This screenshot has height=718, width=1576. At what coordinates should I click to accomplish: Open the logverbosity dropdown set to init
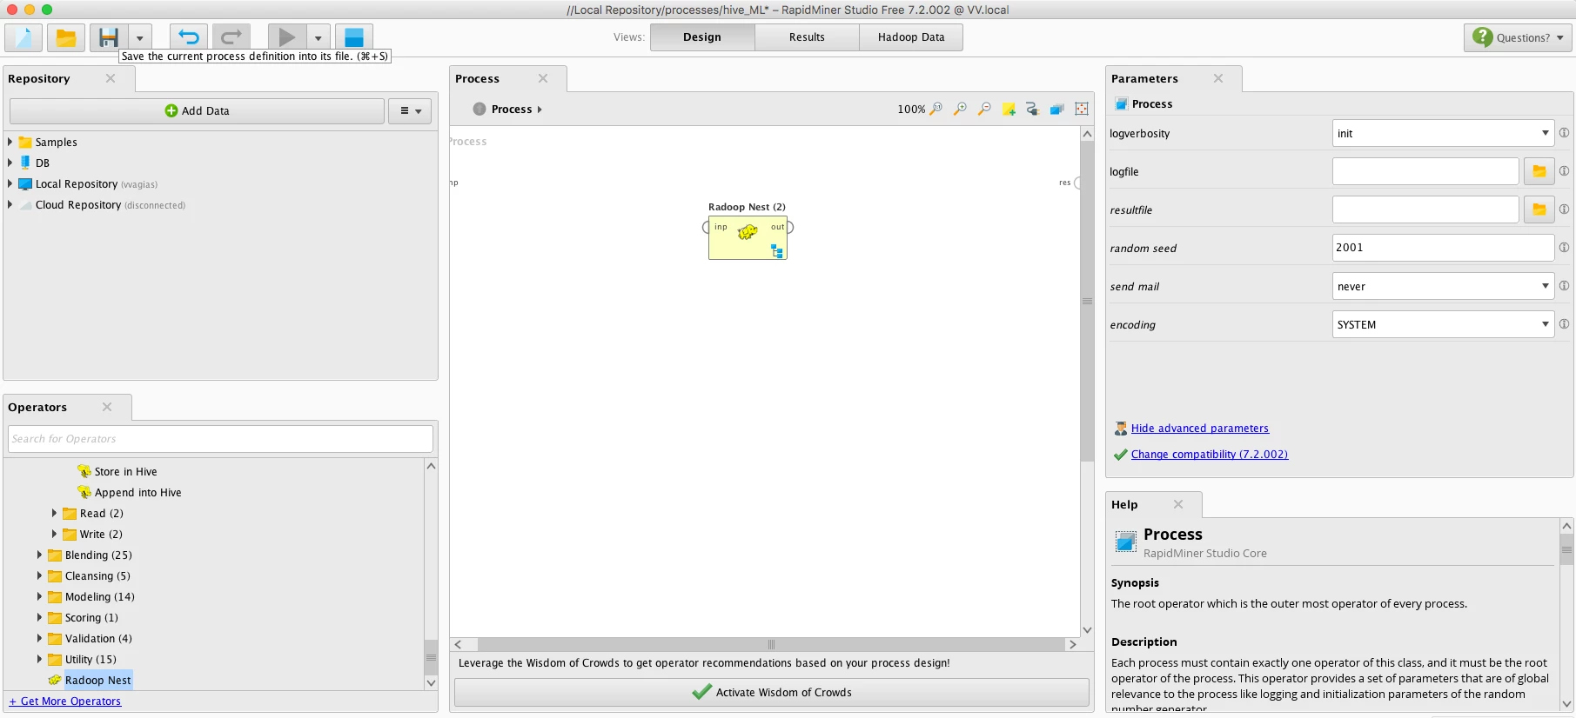click(x=1443, y=133)
